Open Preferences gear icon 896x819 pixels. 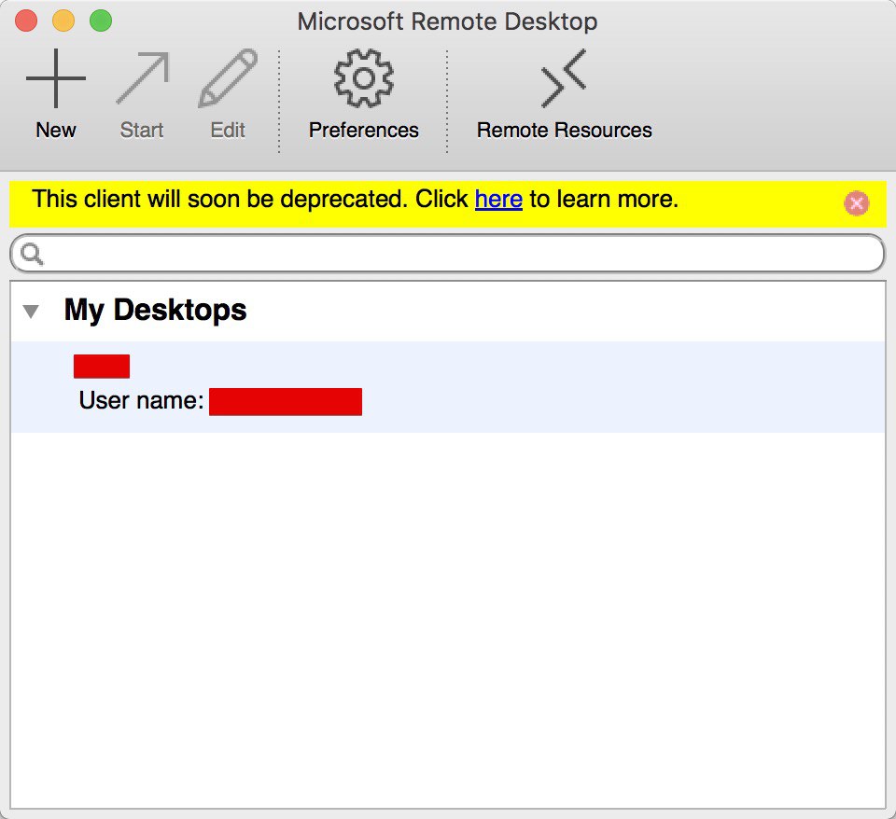363,78
